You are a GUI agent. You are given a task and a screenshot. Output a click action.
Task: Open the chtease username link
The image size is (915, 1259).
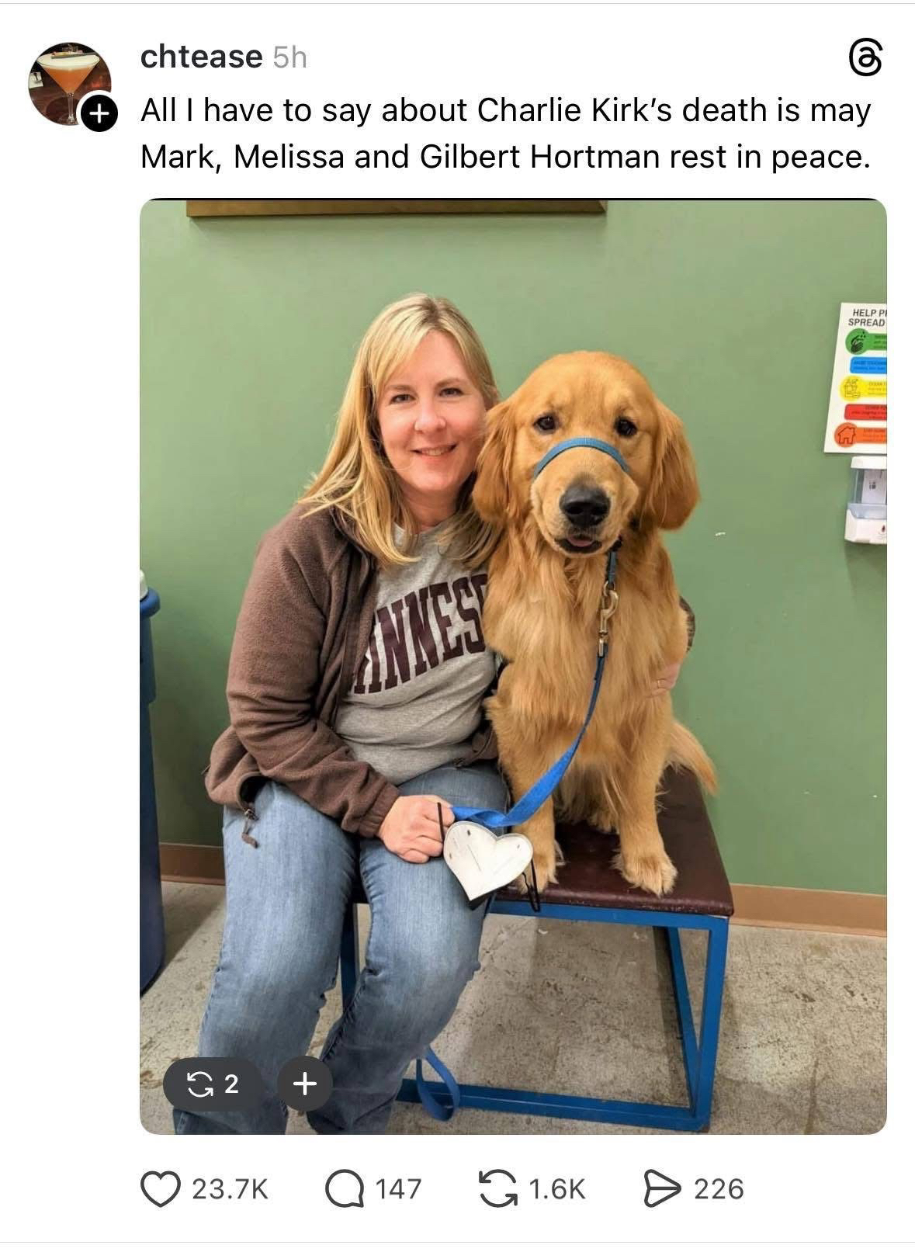pyautogui.click(x=202, y=57)
